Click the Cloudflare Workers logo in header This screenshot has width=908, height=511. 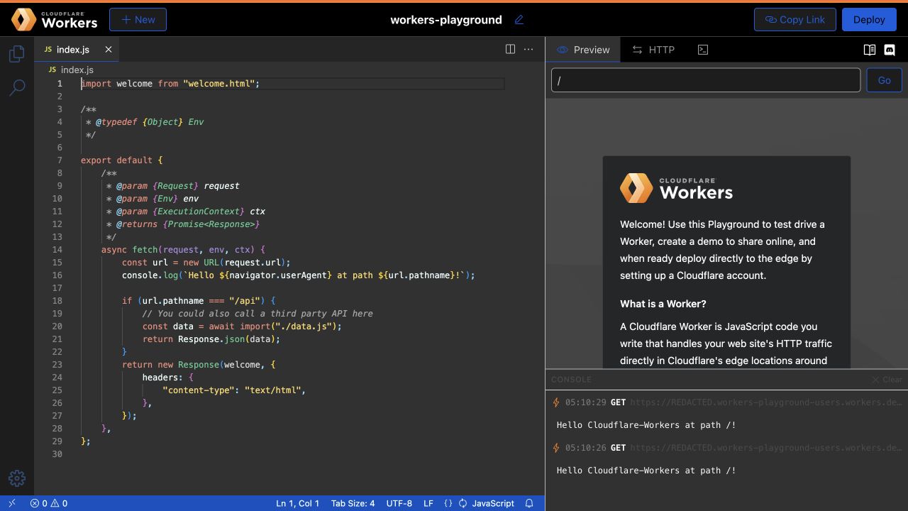55,20
